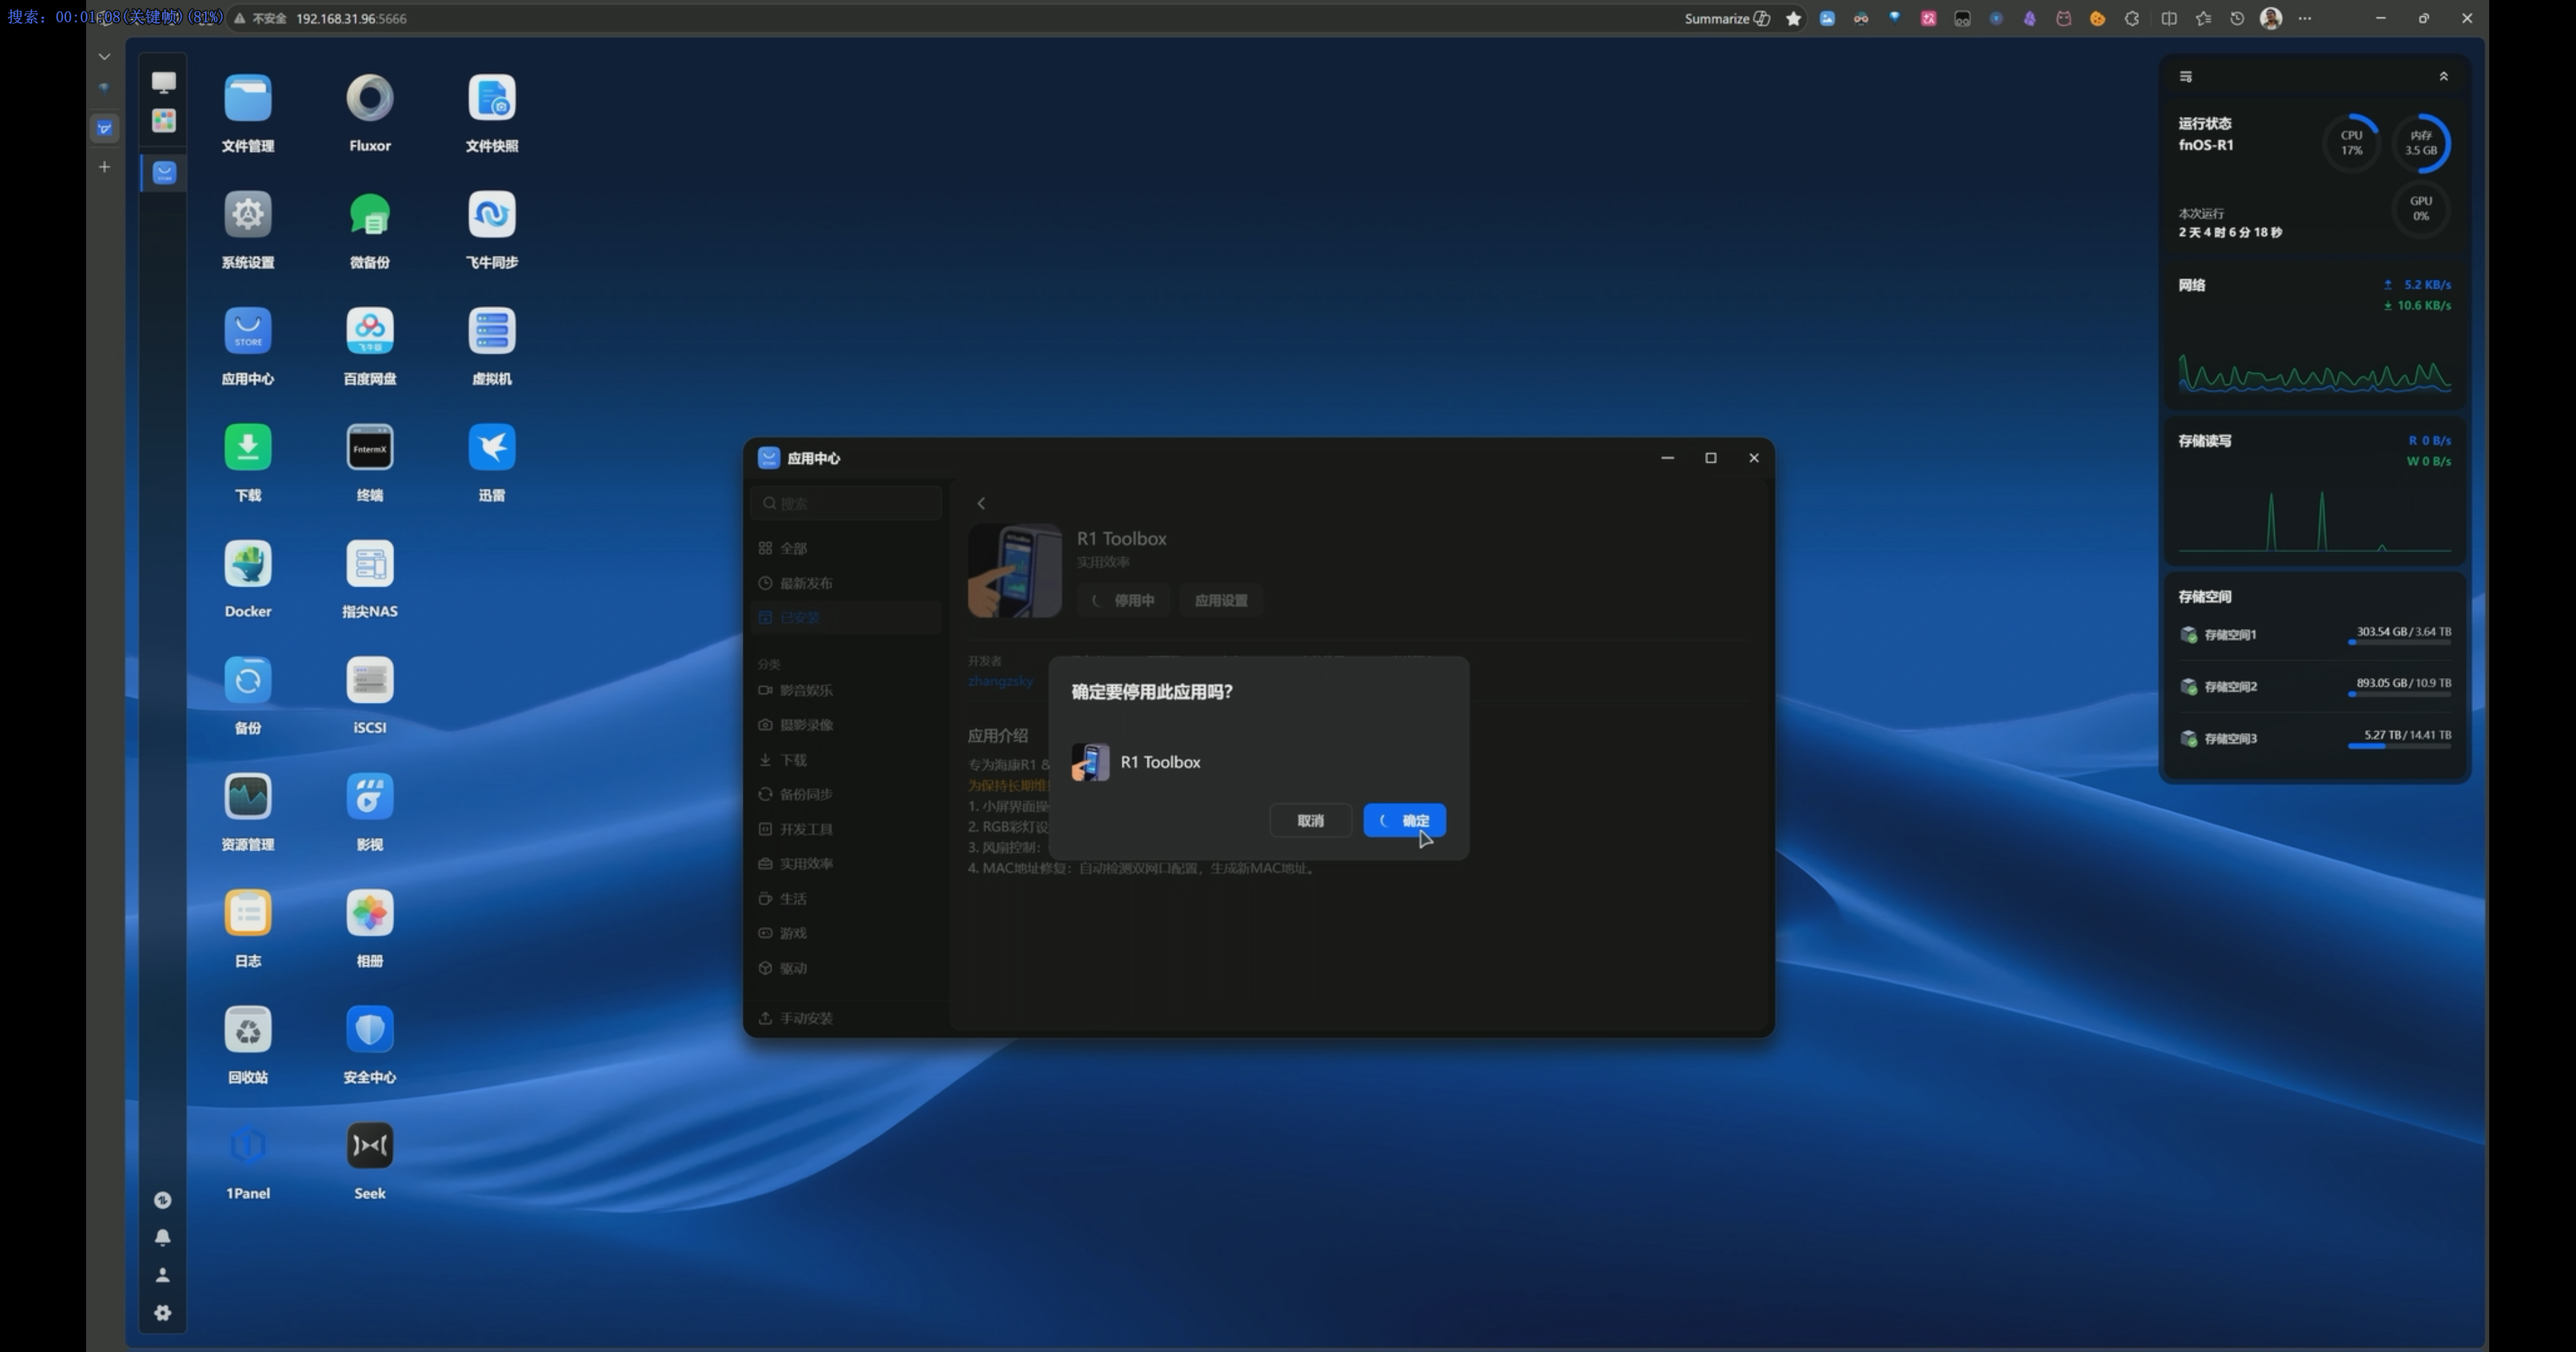The width and height of the screenshot is (2576, 1352).
Task: Open the Docker desktop app
Action: tap(247, 564)
